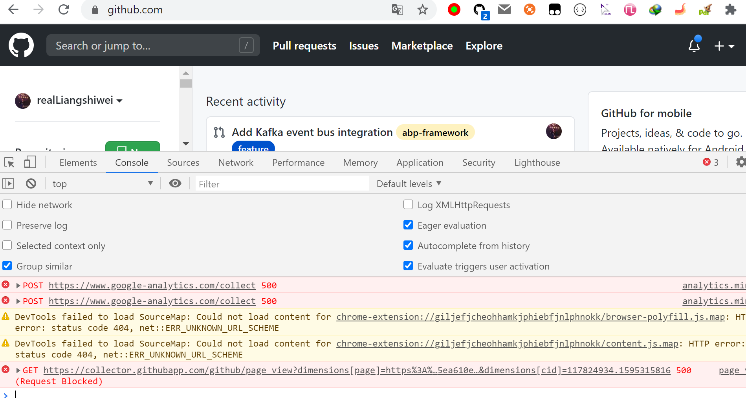Screen dimensions: 746x398
Task: Switch to the Network tab
Action: [236, 163]
